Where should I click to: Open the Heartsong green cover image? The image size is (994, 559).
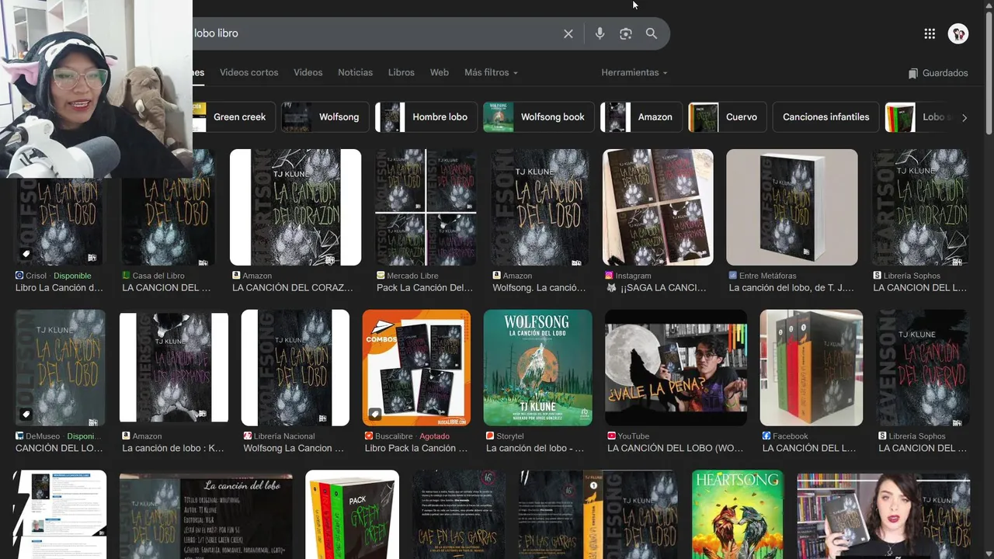pos(737,515)
